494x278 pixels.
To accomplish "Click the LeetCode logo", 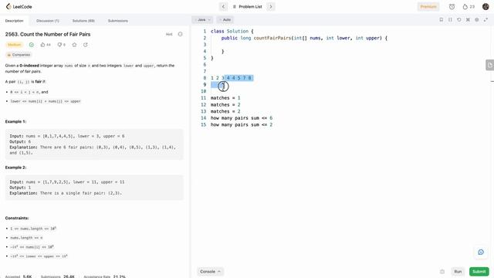I will pyautogui.click(x=19, y=7).
